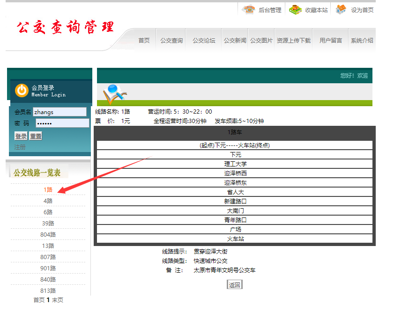Click the 注册 register link
Viewport: 394px width, 333px height.
pos(20,147)
